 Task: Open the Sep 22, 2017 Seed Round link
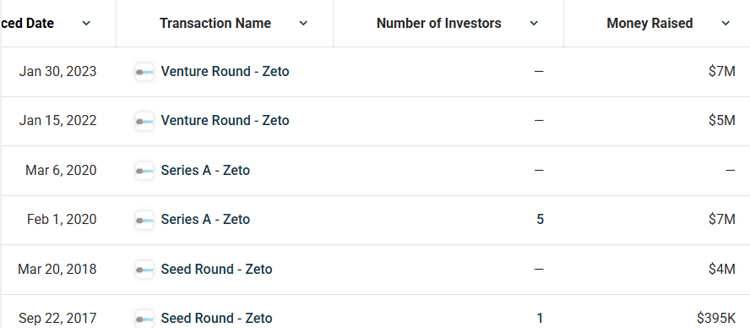(x=217, y=318)
